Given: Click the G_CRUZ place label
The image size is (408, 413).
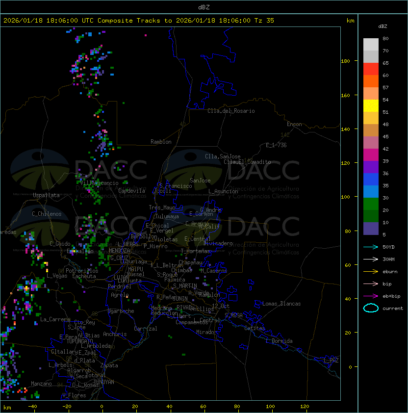Looking at the screenshot, I should click(x=119, y=258).
